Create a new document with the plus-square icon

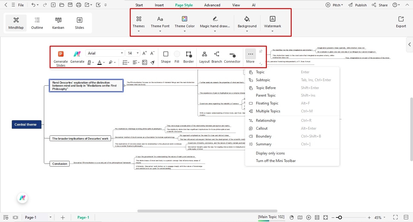pos(53,5)
